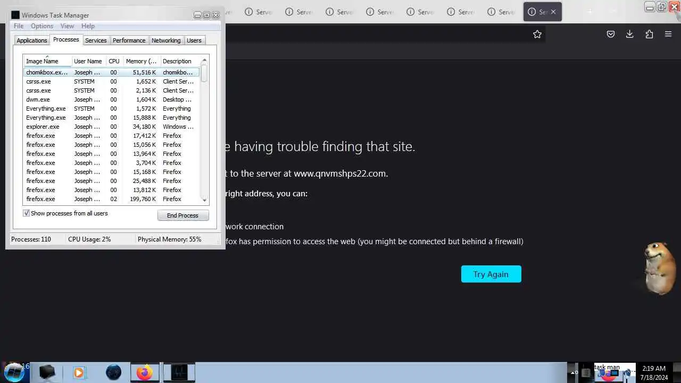The width and height of the screenshot is (681, 383).
Task: Switch to the Applications tab
Action: 32,40
